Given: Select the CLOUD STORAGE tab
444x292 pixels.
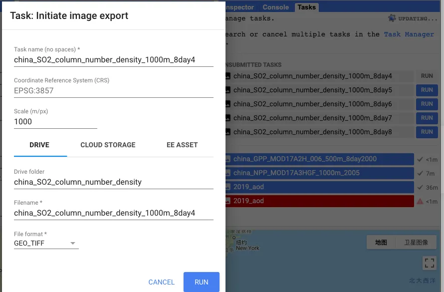Looking at the screenshot, I should click(108, 145).
